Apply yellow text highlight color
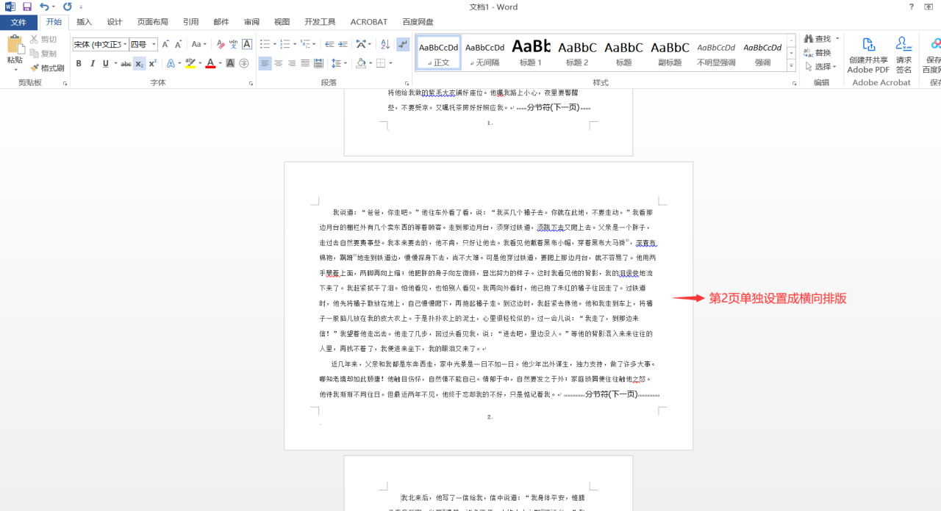 (190, 63)
